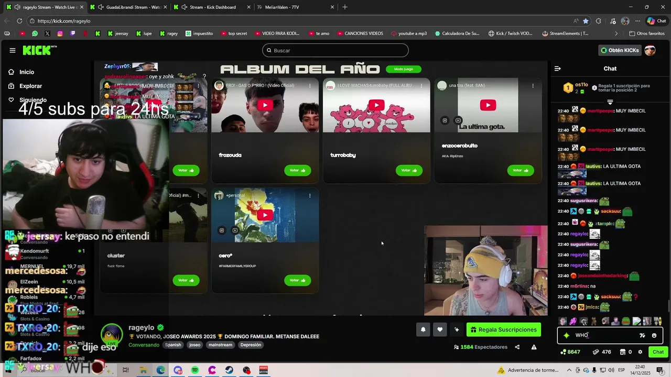Click Instagram icon on cero° card

pyautogui.click(x=222, y=230)
